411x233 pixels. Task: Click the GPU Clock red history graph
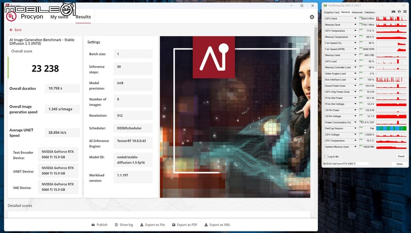click(x=392, y=18)
